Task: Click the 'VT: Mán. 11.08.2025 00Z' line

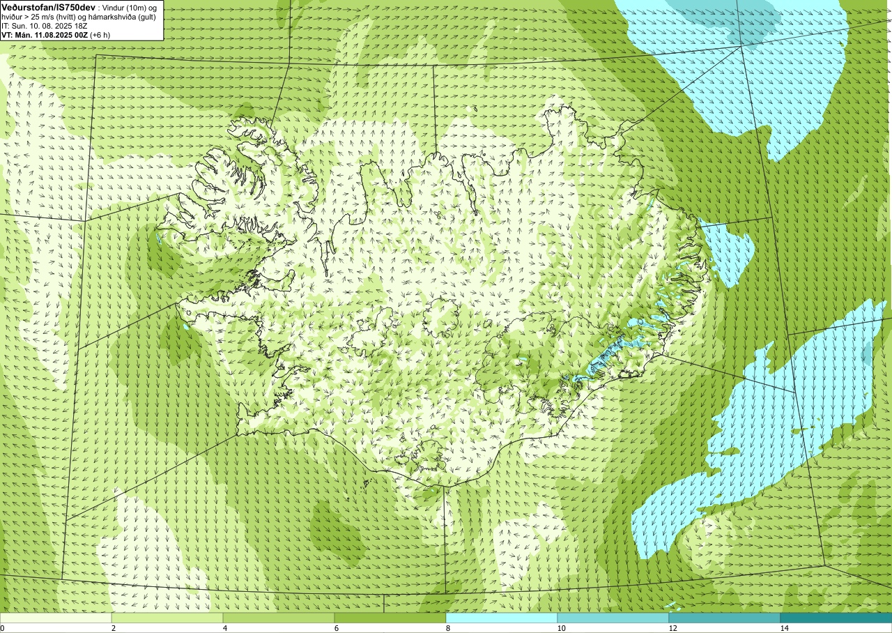Action: (45, 34)
